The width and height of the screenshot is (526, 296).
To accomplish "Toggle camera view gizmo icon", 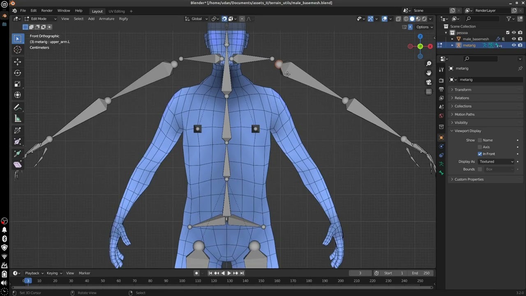I will click(x=429, y=82).
